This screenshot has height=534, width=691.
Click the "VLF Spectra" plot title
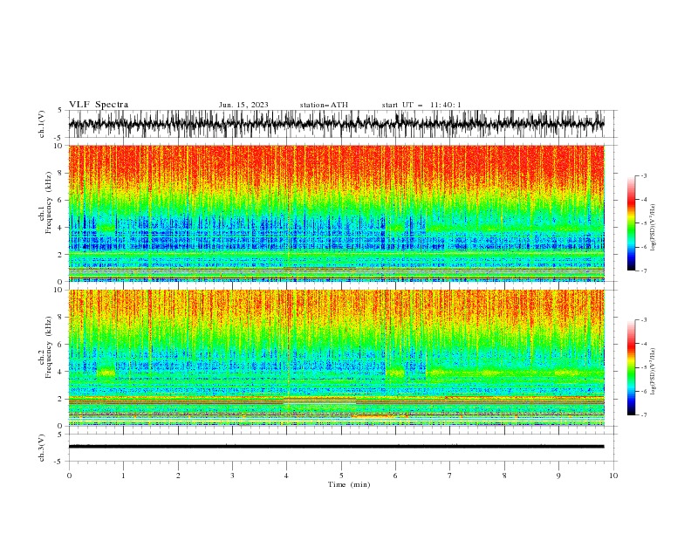99,105
